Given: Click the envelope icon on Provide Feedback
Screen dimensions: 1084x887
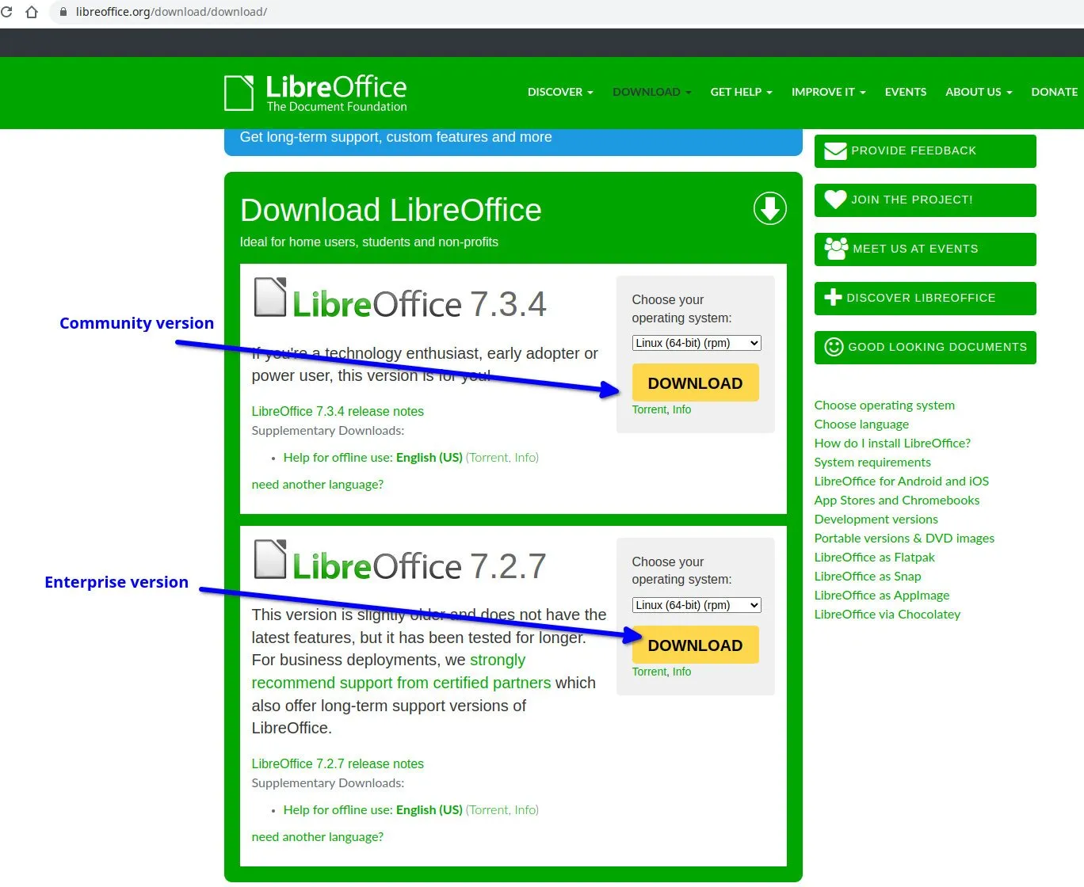Looking at the screenshot, I should point(835,150).
